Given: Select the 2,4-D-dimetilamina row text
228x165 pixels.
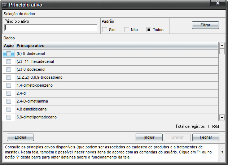Looking at the screenshot, I should 32,101.
